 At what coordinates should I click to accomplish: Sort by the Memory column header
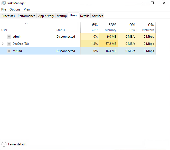click(x=109, y=28)
